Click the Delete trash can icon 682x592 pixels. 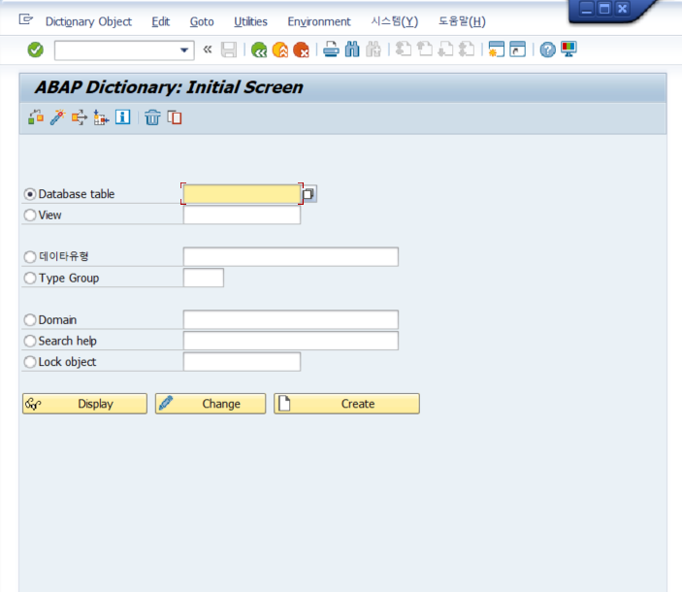coord(152,117)
